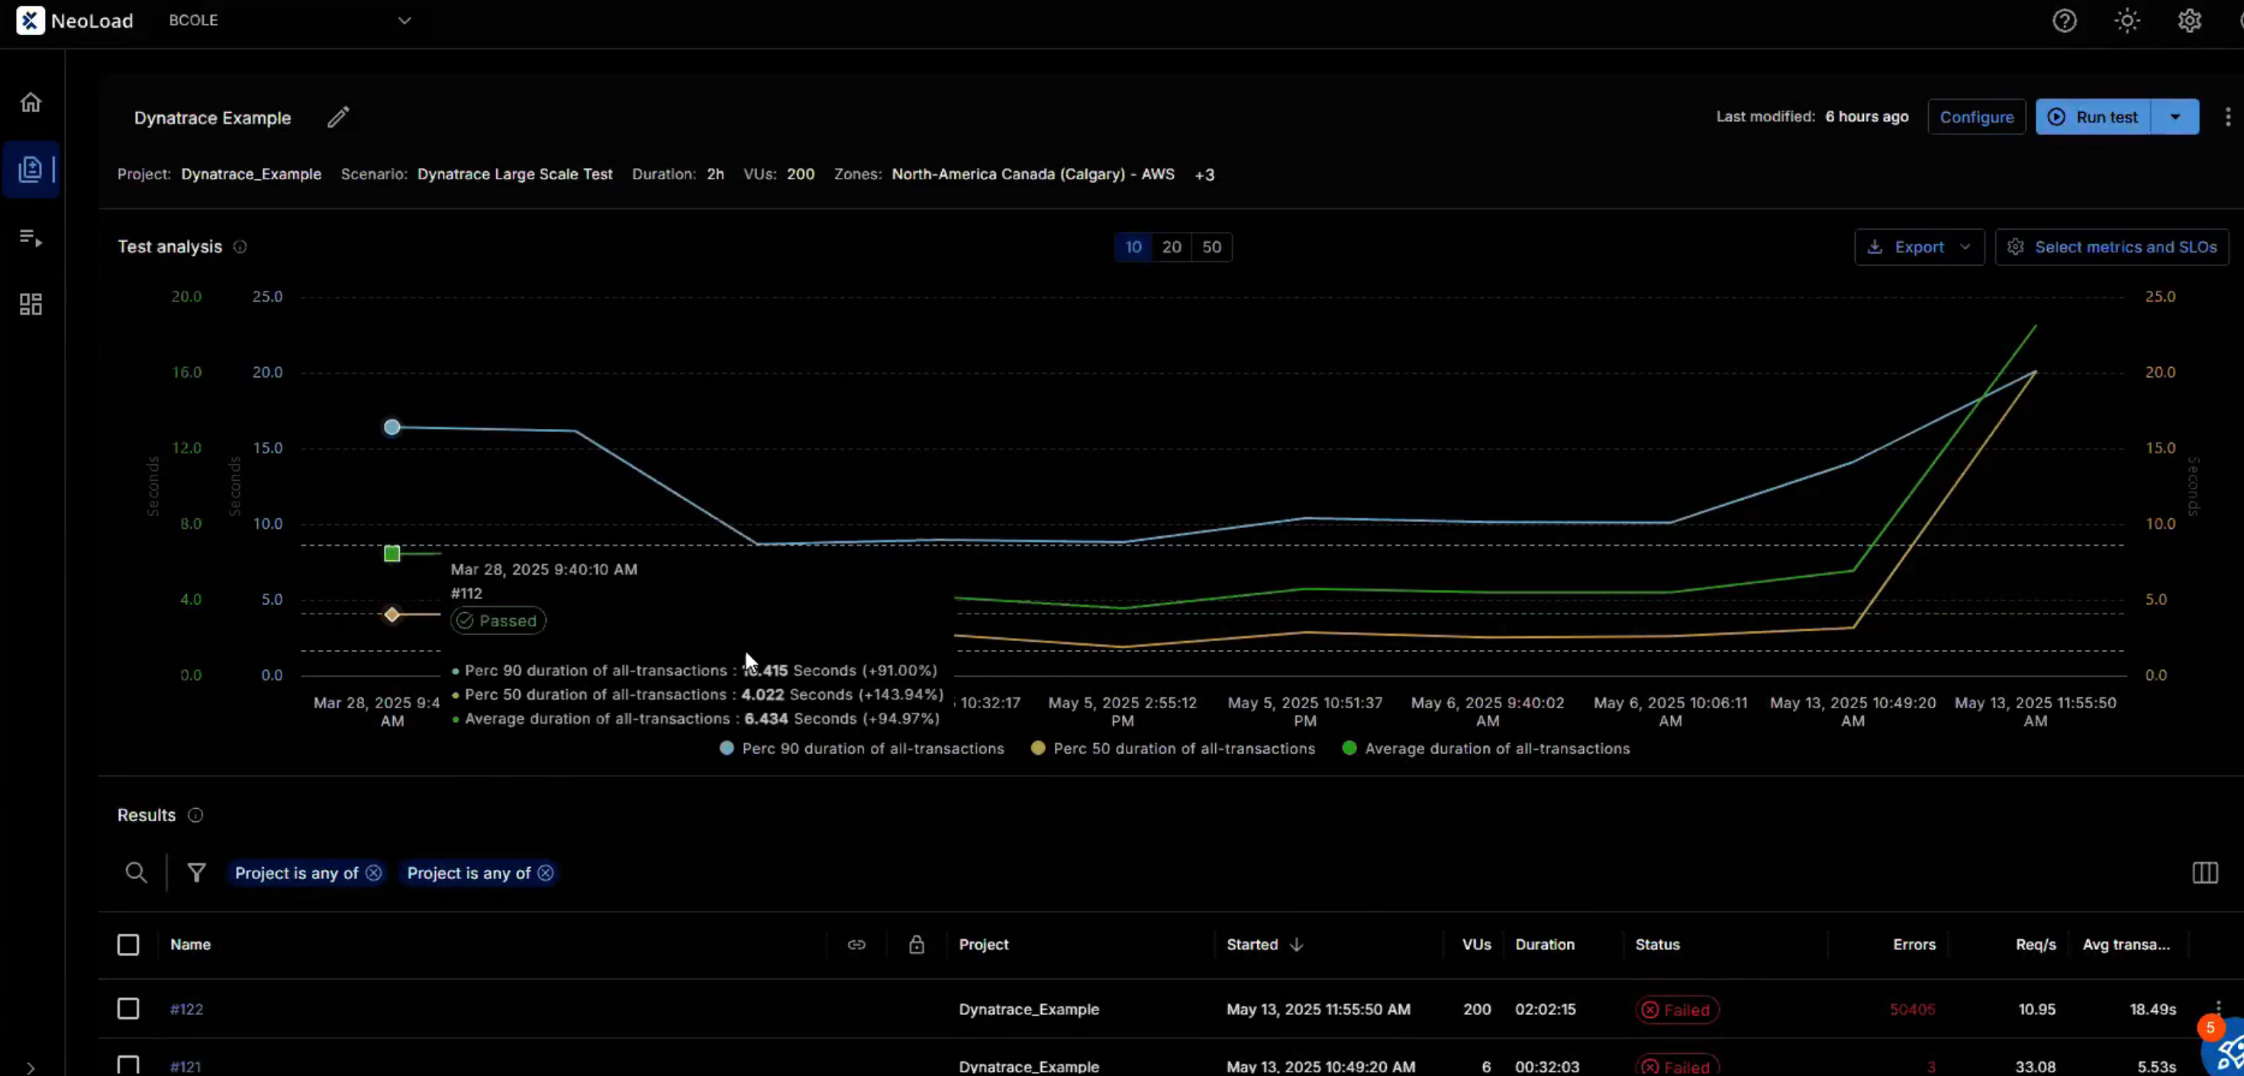Open the Dashboards grid icon
Viewport: 2244px width, 1076px height.
(x=31, y=304)
